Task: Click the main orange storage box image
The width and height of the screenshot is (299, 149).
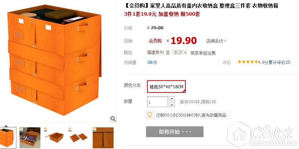Action: point(54,60)
